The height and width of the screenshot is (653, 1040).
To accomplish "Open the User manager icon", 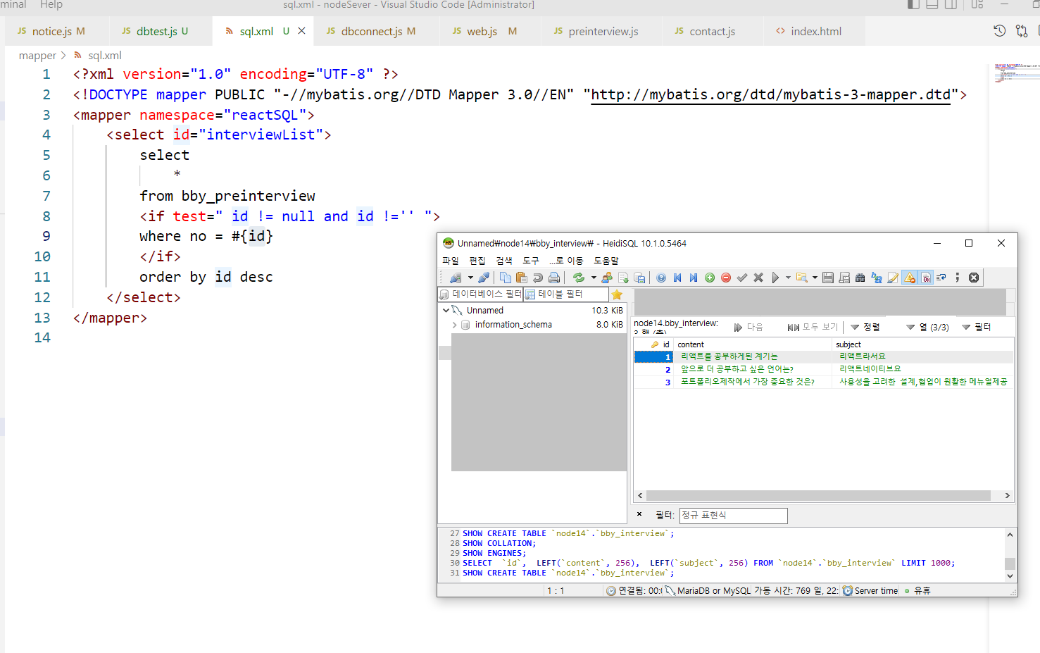I will (607, 278).
